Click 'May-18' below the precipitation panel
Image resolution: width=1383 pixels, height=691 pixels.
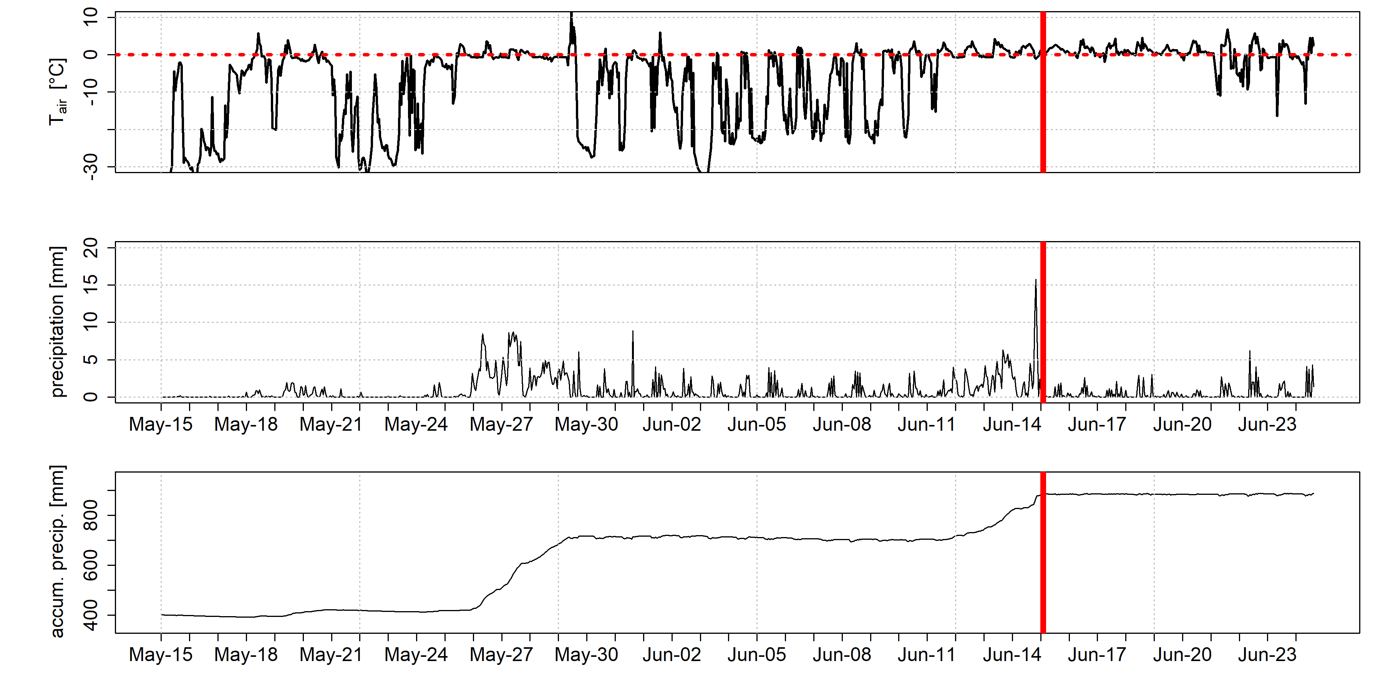click(246, 424)
